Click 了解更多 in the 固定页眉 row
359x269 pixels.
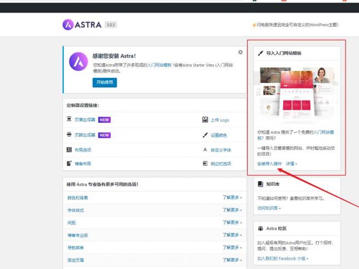point(232,260)
